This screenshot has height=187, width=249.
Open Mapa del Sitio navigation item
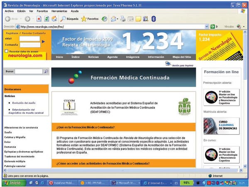pos(182,57)
